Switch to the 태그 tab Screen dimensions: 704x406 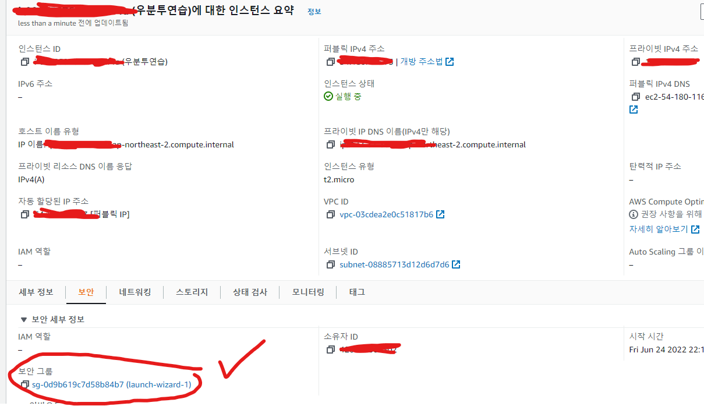(357, 292)
